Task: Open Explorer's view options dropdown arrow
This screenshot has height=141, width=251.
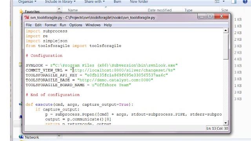Action: [224, 2]
